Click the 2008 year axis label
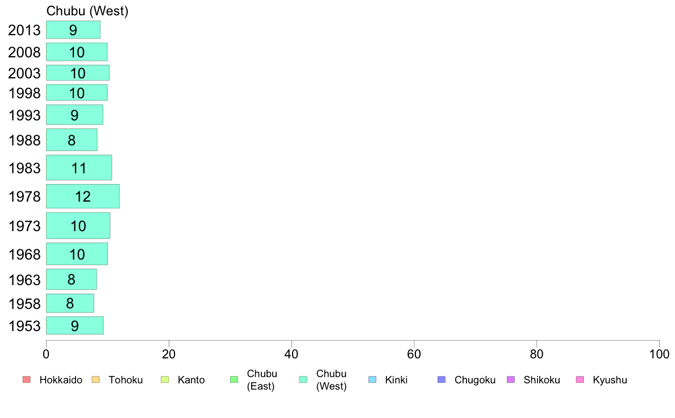The height and width of the screenshot is (418, 675). [x=24, y=52]
